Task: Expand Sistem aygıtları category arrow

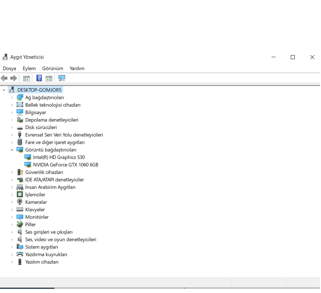Action: click(12, 247)
